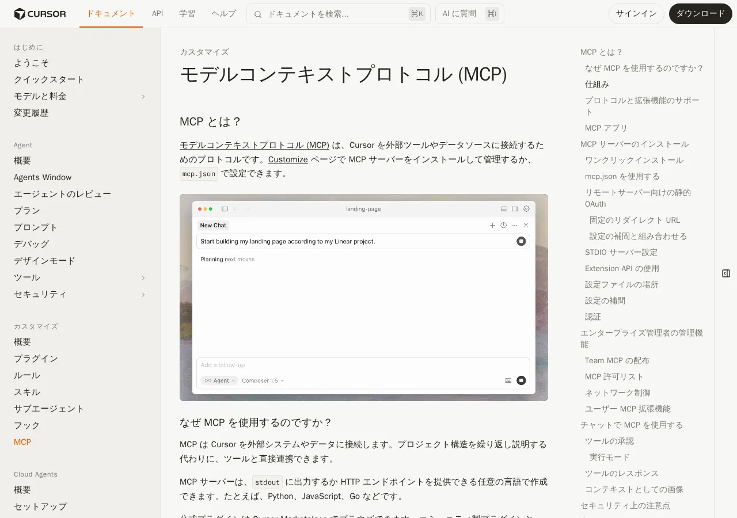
Task: Open プラグイン in the sidebar
Action: pyautogui.click(x=36, y=359)
